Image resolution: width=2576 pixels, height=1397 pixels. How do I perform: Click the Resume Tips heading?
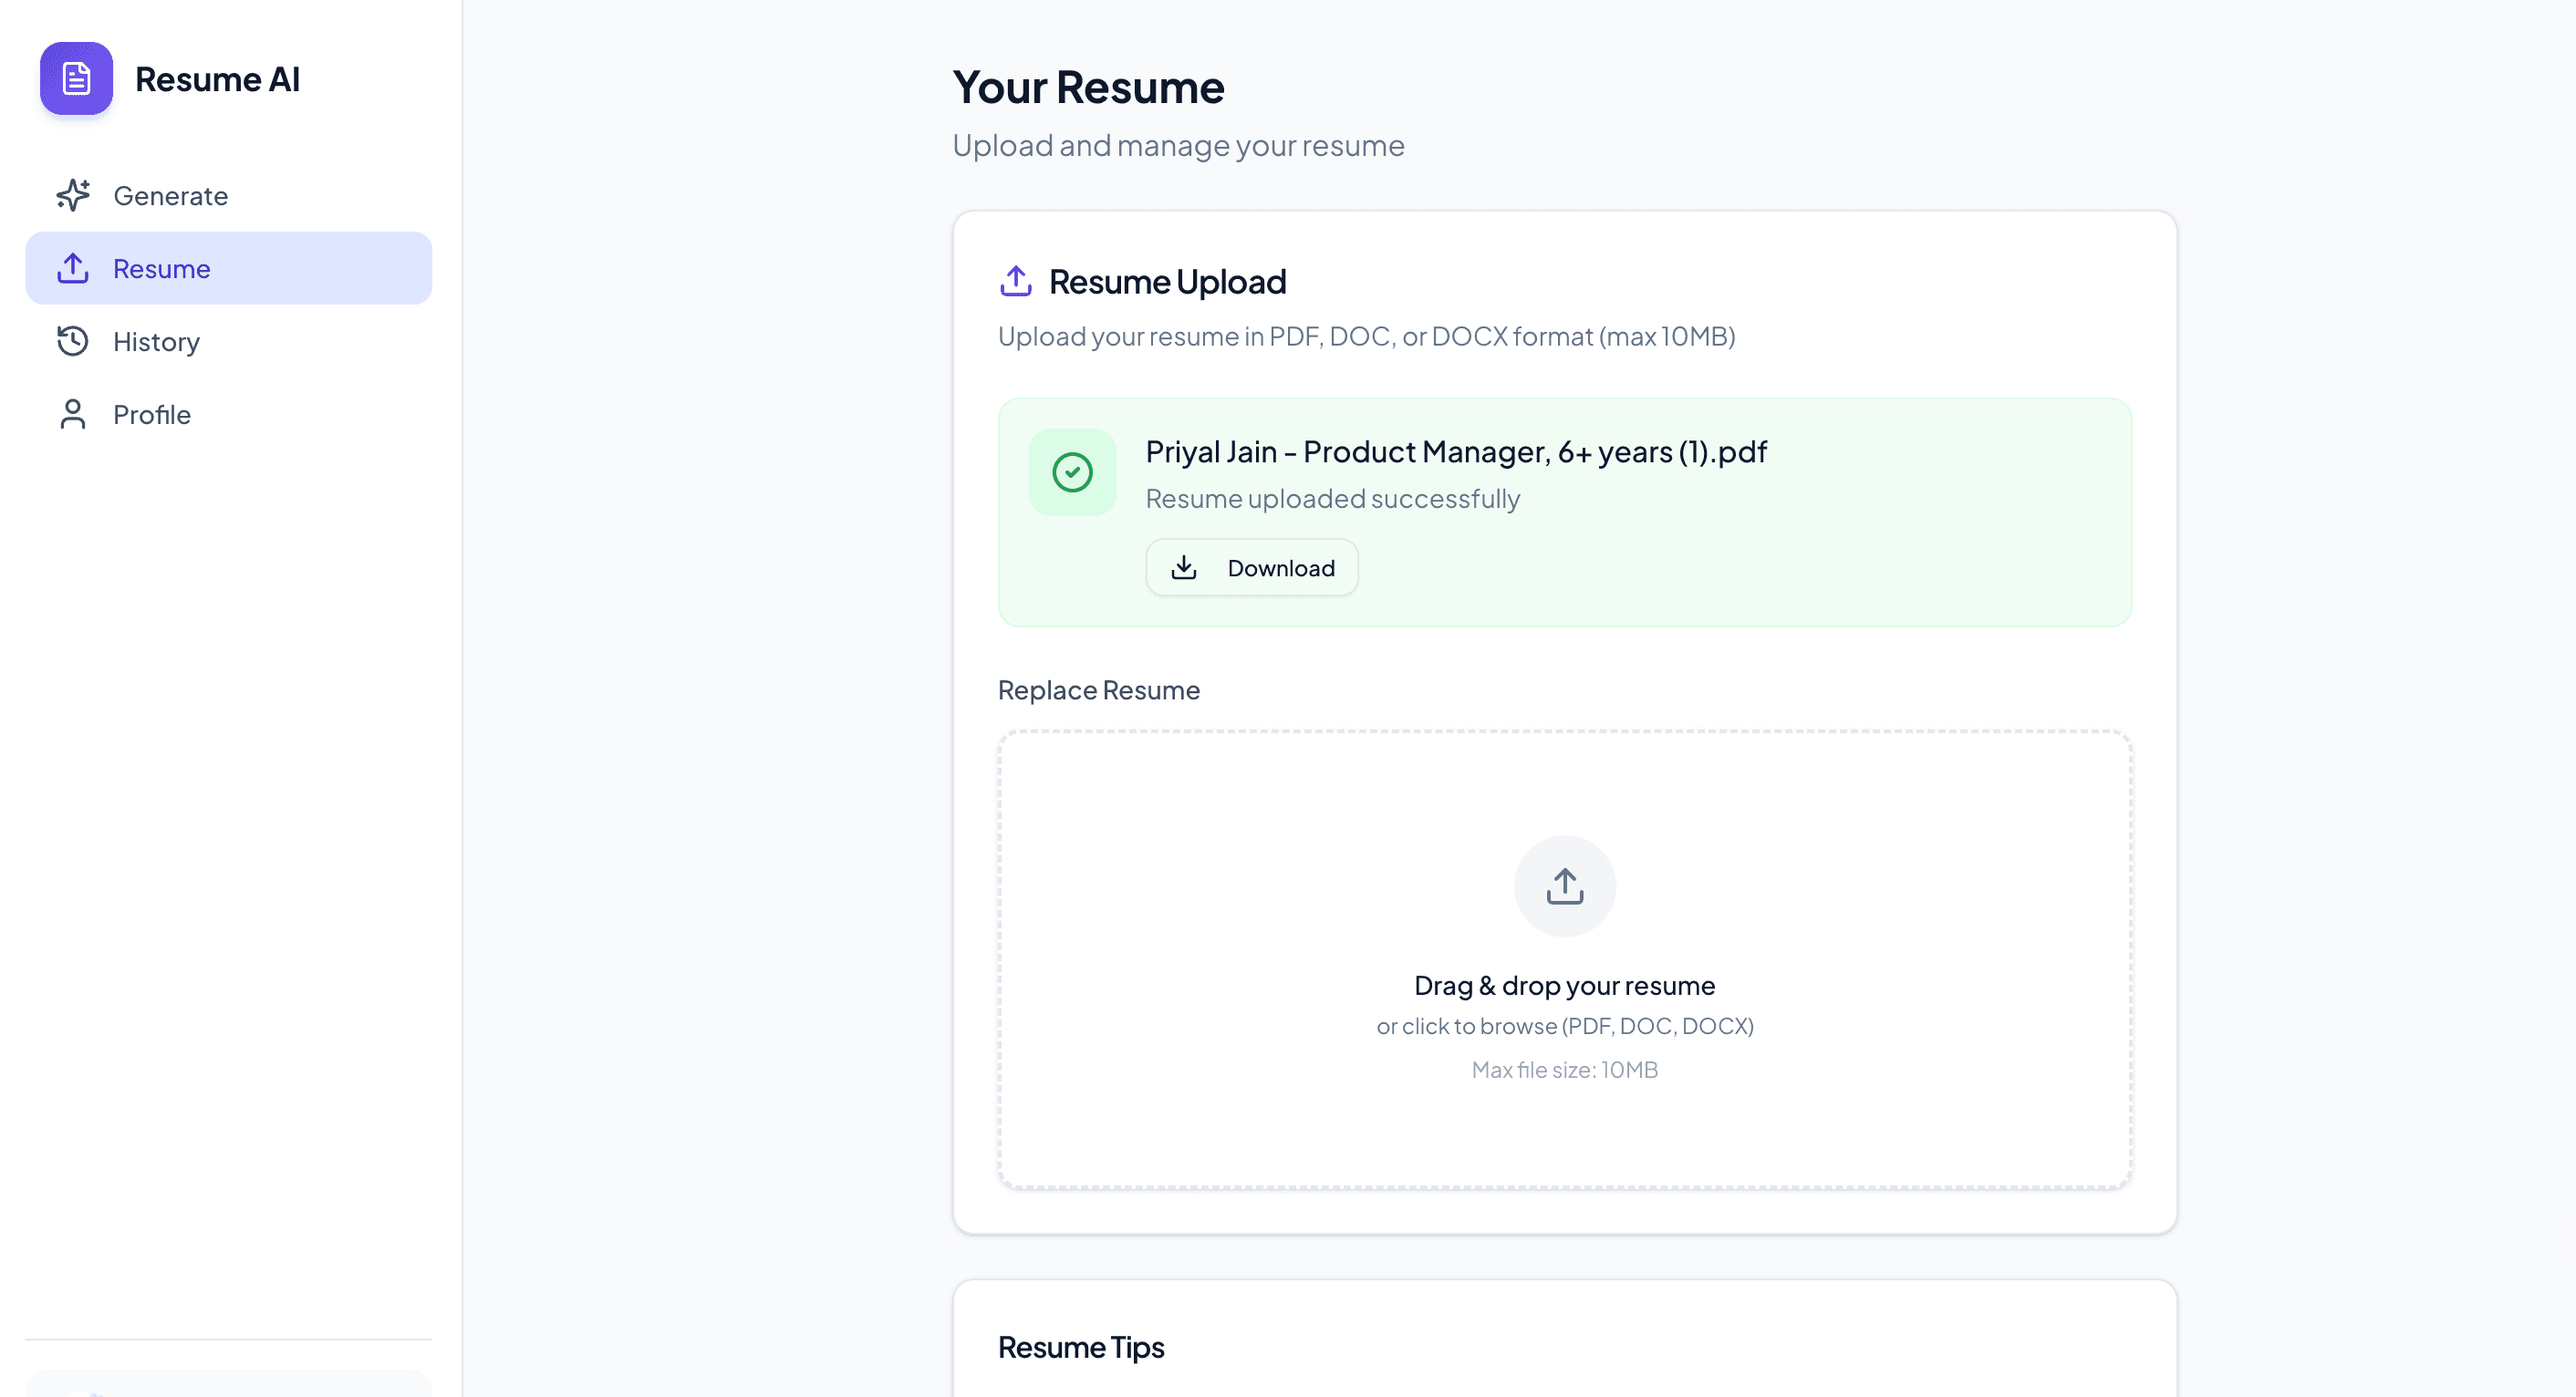pyautogui.click(x=1080, y=1347)
